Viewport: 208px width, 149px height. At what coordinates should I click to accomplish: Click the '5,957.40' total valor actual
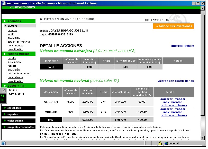120,120
